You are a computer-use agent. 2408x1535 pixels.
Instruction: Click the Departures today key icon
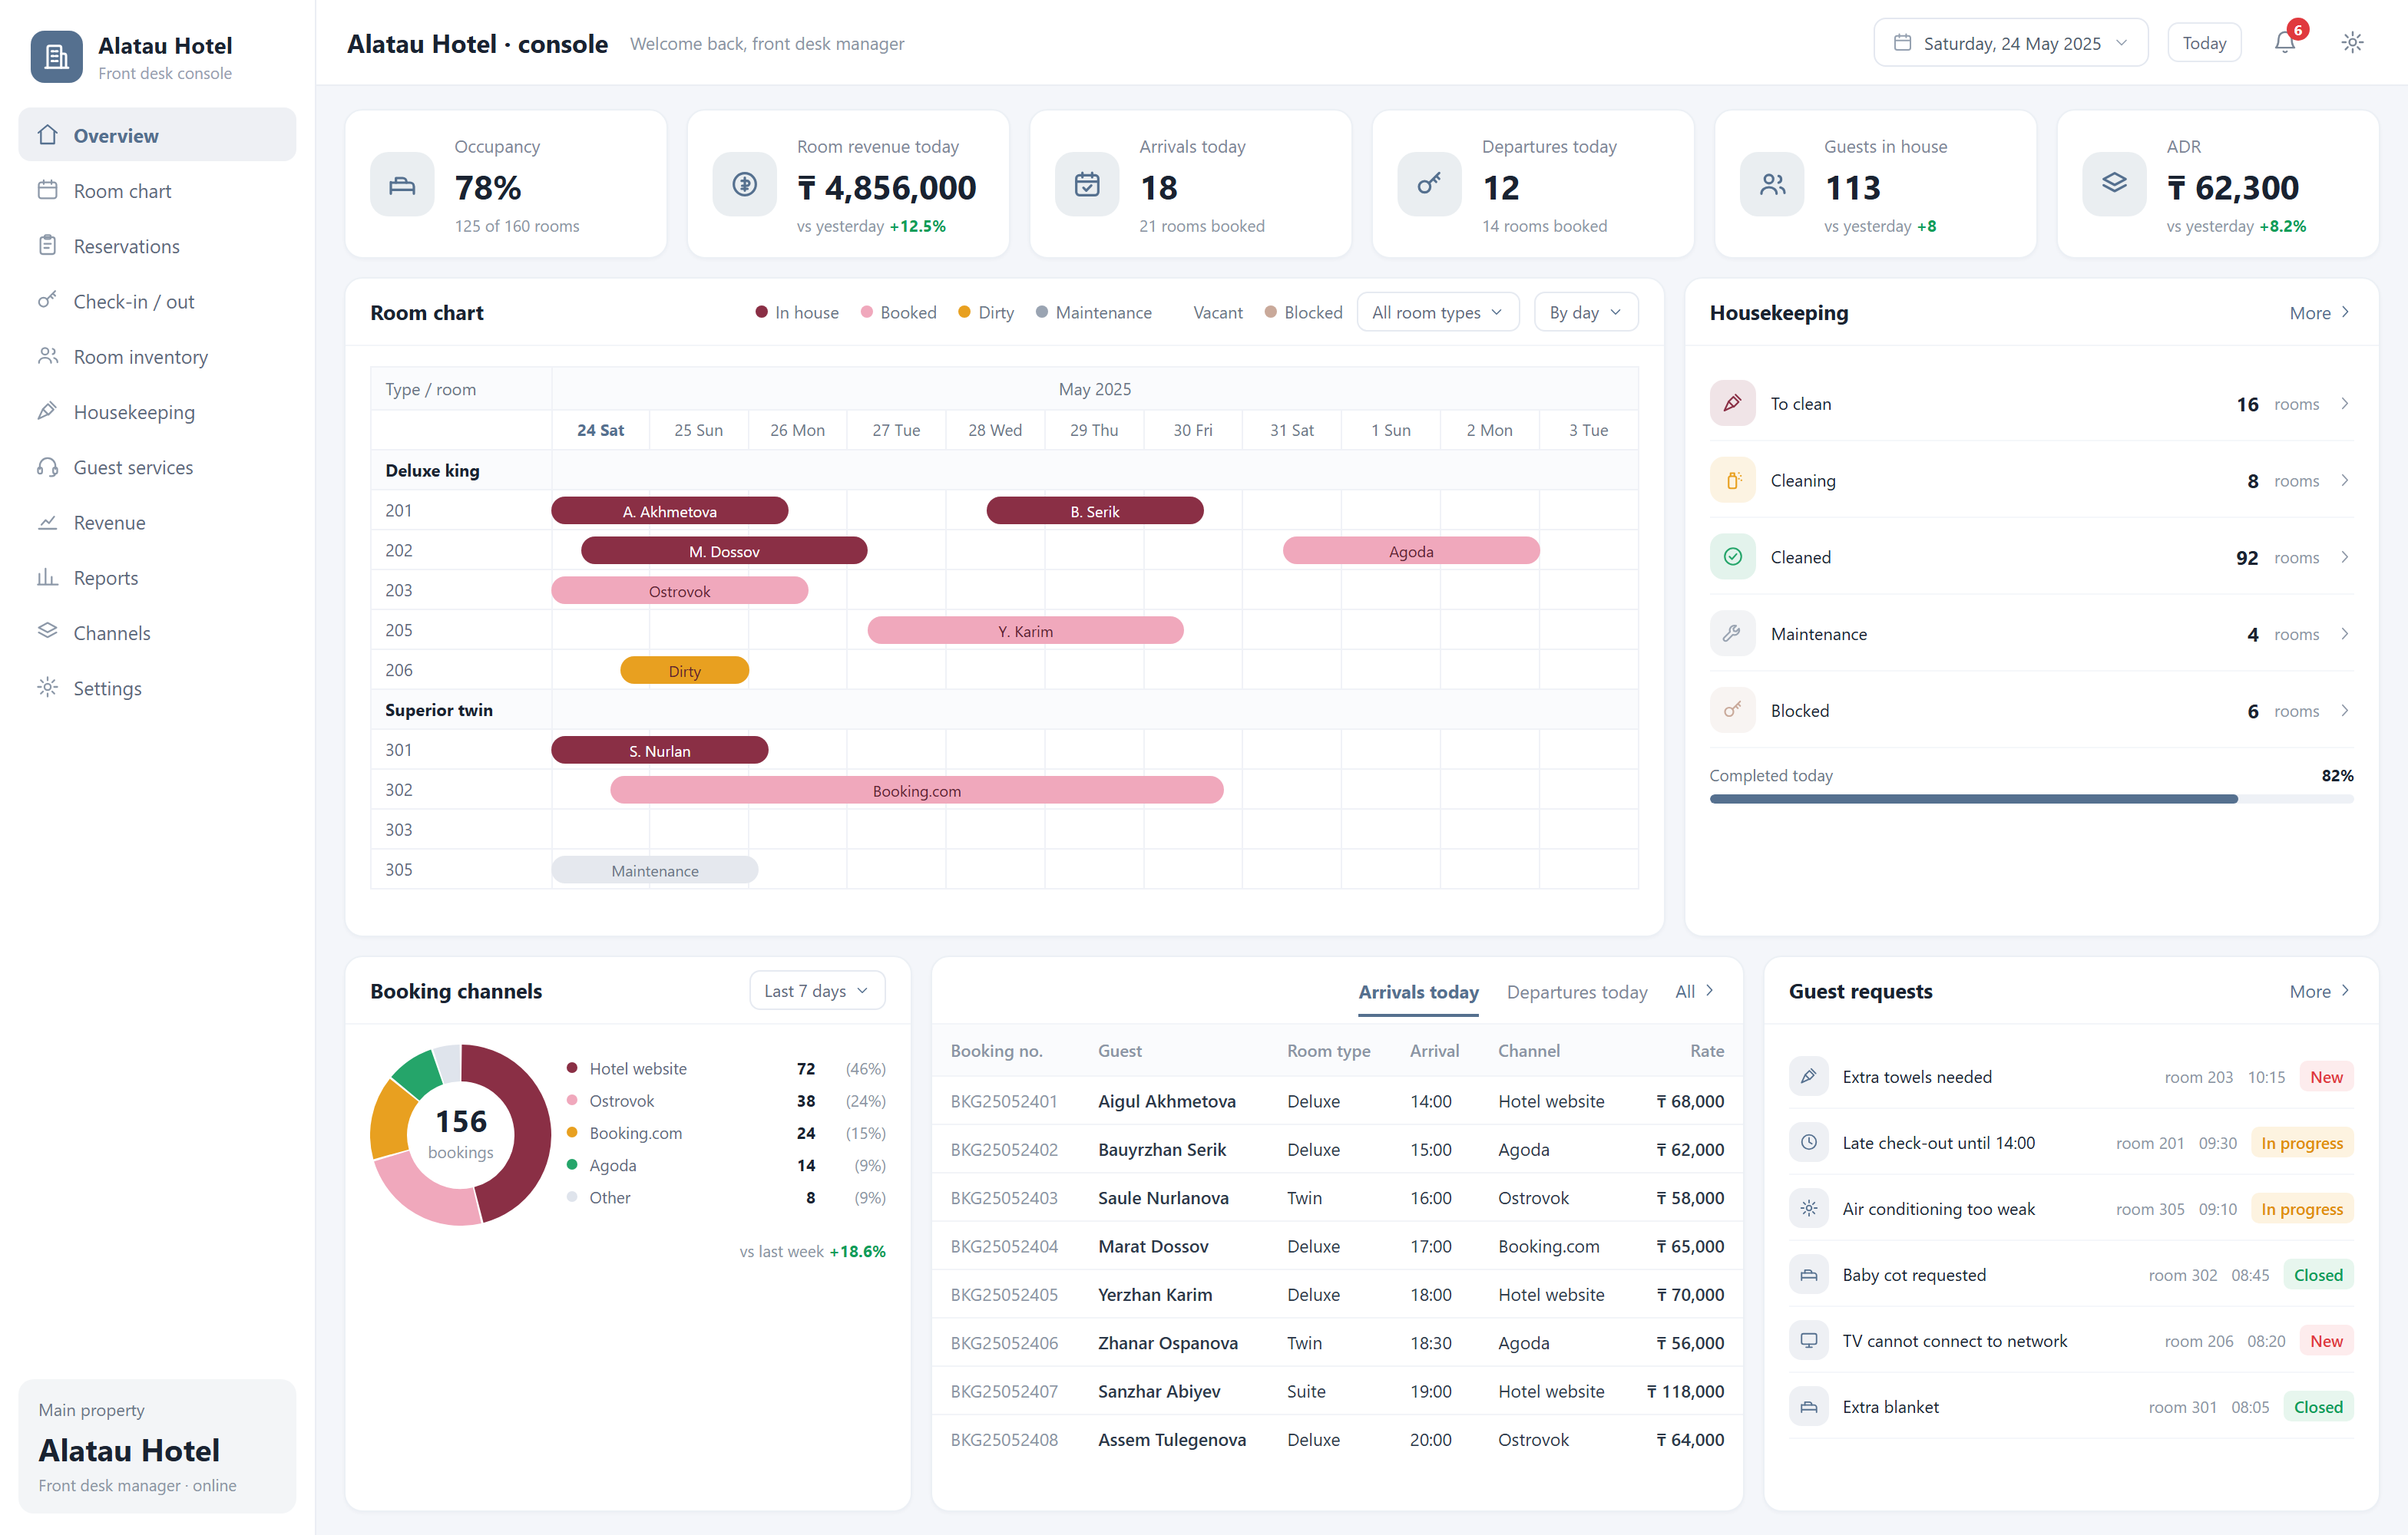point(1429,184)
